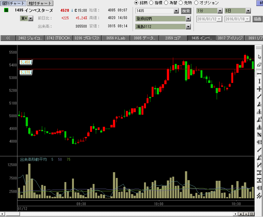Open the 5日 period dropdown
The width and height of the screenshot is (263, 217).
point(248,11)
